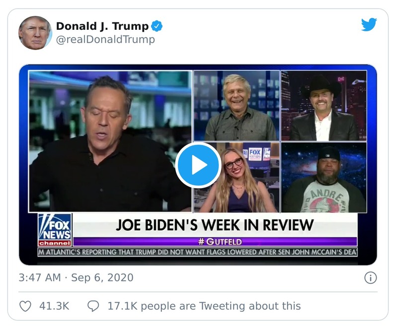Viewport: 397px width, 330px height.
Task: Click the Fox News channel logo in video
Action: point(55,230)
